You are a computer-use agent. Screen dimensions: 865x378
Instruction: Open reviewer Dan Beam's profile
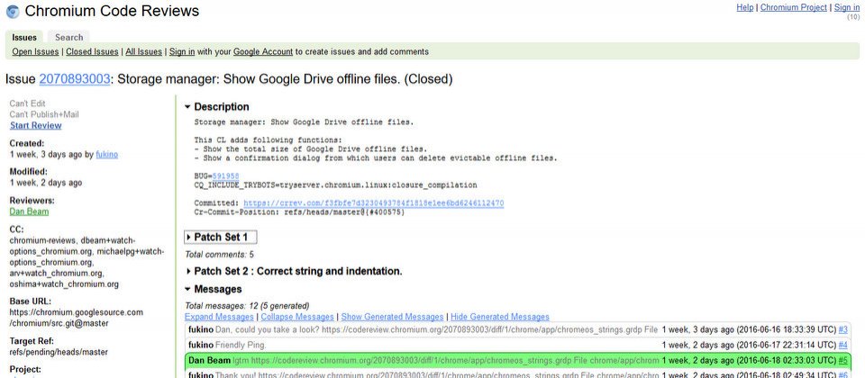[29, 212]
